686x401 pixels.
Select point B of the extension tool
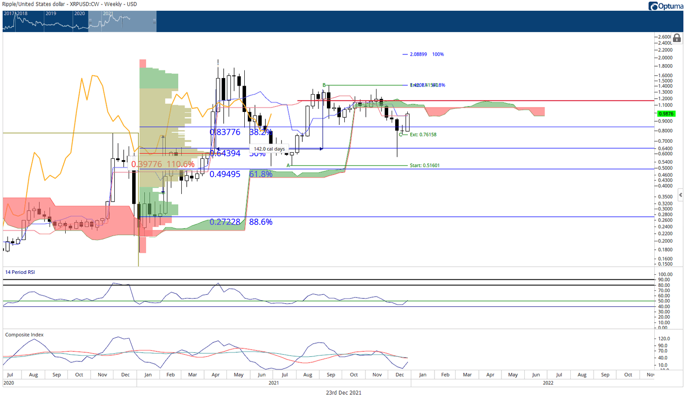324,85
